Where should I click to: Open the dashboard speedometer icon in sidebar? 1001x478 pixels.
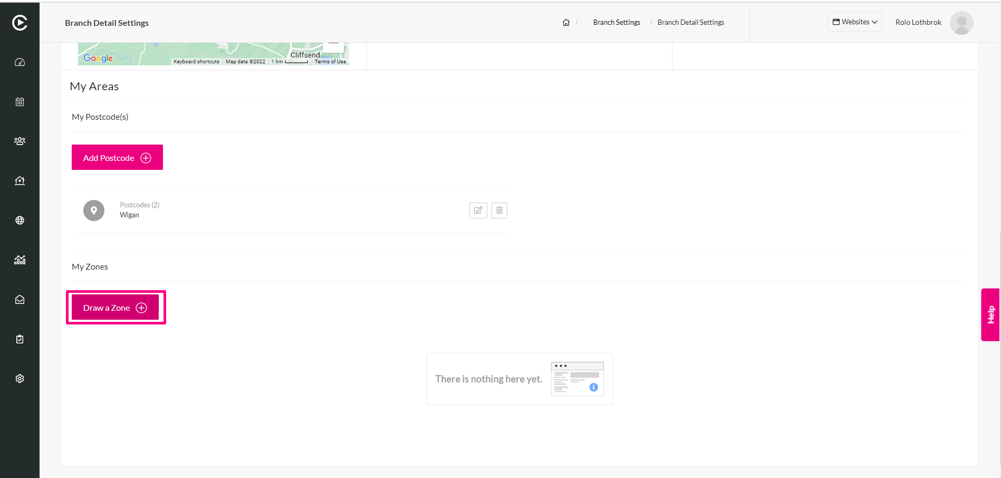click(20, 62)
